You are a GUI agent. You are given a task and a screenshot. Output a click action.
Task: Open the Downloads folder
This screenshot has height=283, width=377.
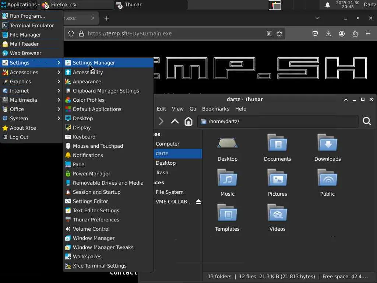pos(327,147)
